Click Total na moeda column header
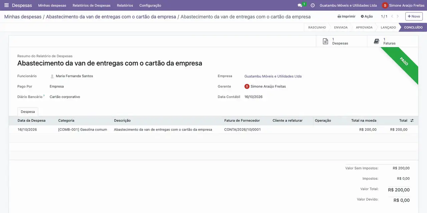The image size is (427, 213). 364,120
